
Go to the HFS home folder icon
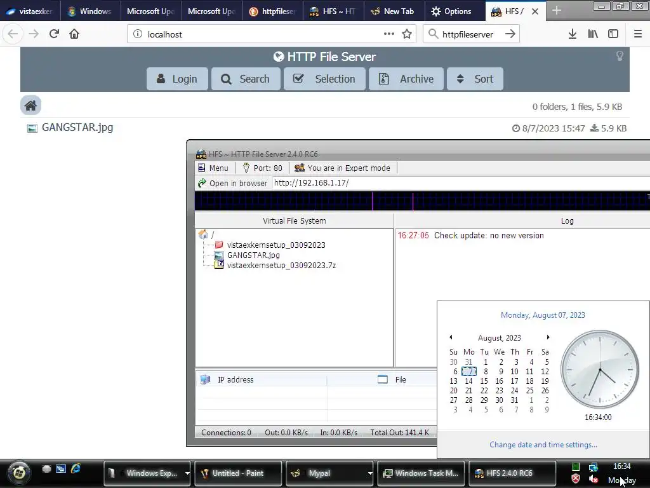point(30,105)
